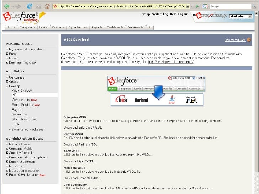Expand the Mobile Administration section
Image resolution: width=259 pixels, height=194 pixels.
(7, 171)
